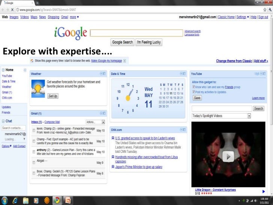Play the Little Dragon spotlight video

pyautogui.click(x=228, y=157)
